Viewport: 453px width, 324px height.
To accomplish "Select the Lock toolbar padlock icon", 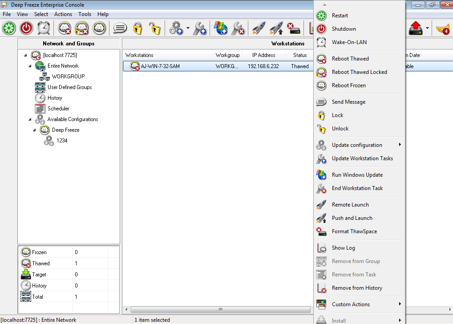I will pos(138,28).
